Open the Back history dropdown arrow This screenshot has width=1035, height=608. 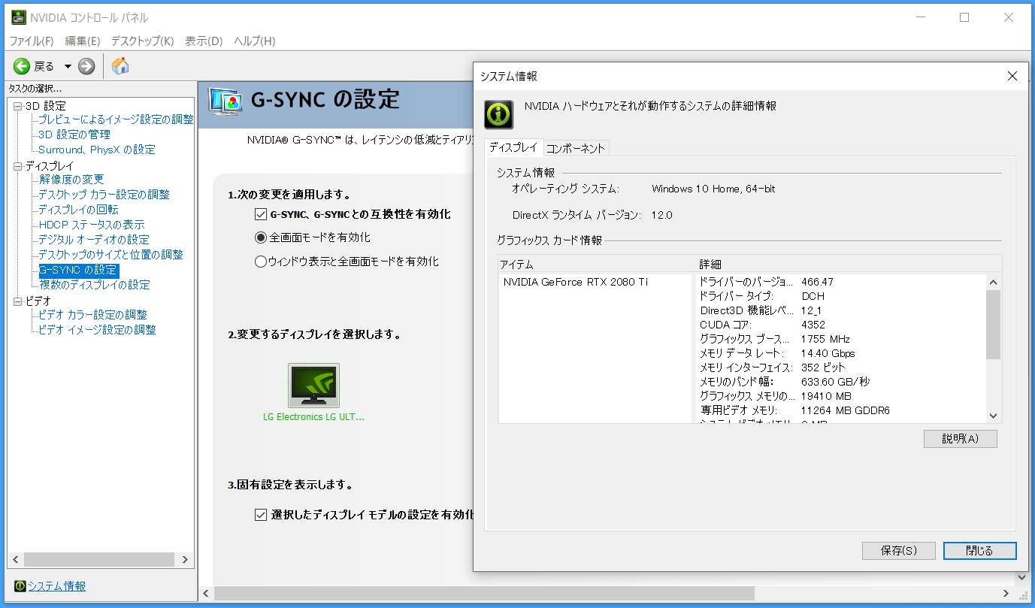pyautogui.click(x=68, y=66)
